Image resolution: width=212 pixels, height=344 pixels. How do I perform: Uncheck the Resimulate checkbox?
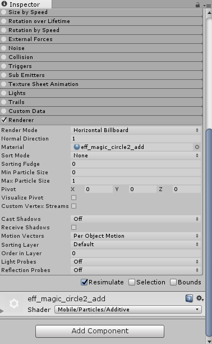[x=84, y=282]
